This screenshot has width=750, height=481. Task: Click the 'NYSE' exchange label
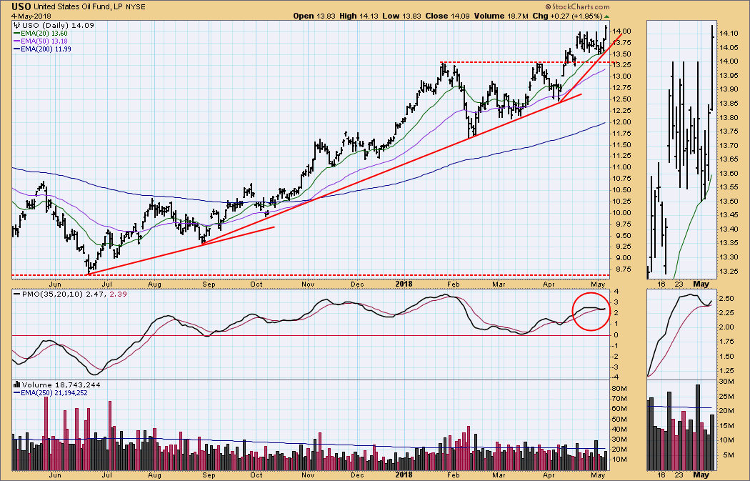coord(136,7)
